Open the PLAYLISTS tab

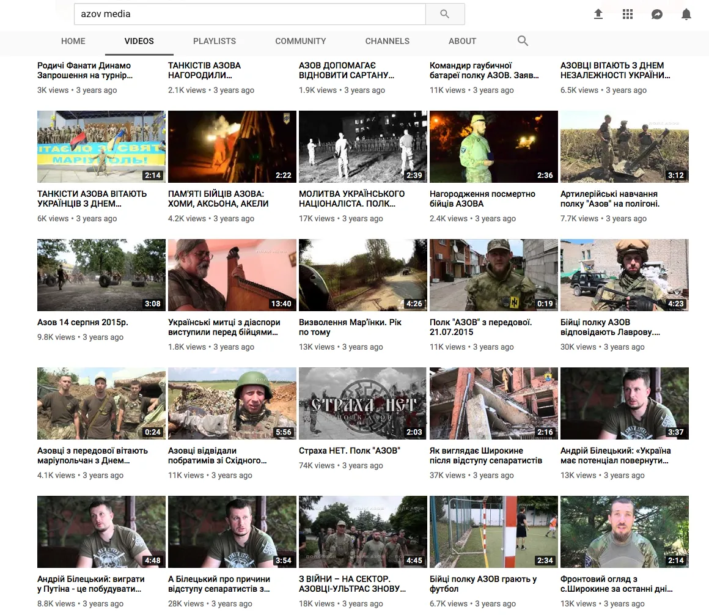pos(215,41)
